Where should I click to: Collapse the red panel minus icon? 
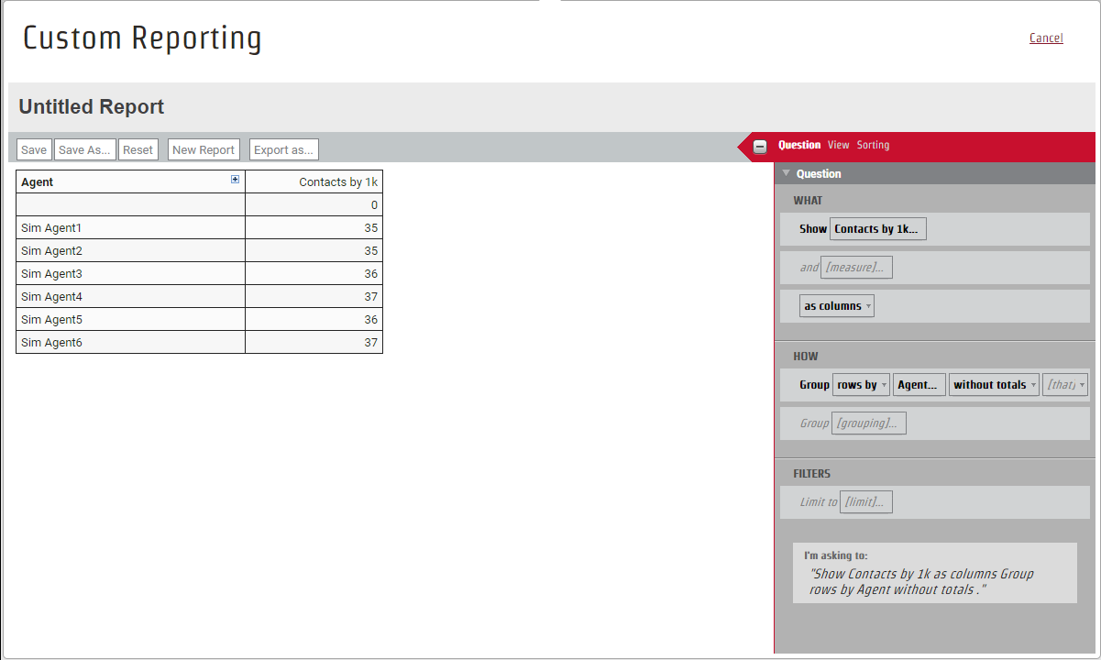point(760,146)
